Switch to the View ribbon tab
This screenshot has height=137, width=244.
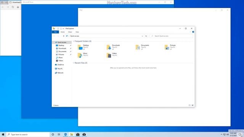(x=77, y=32)
